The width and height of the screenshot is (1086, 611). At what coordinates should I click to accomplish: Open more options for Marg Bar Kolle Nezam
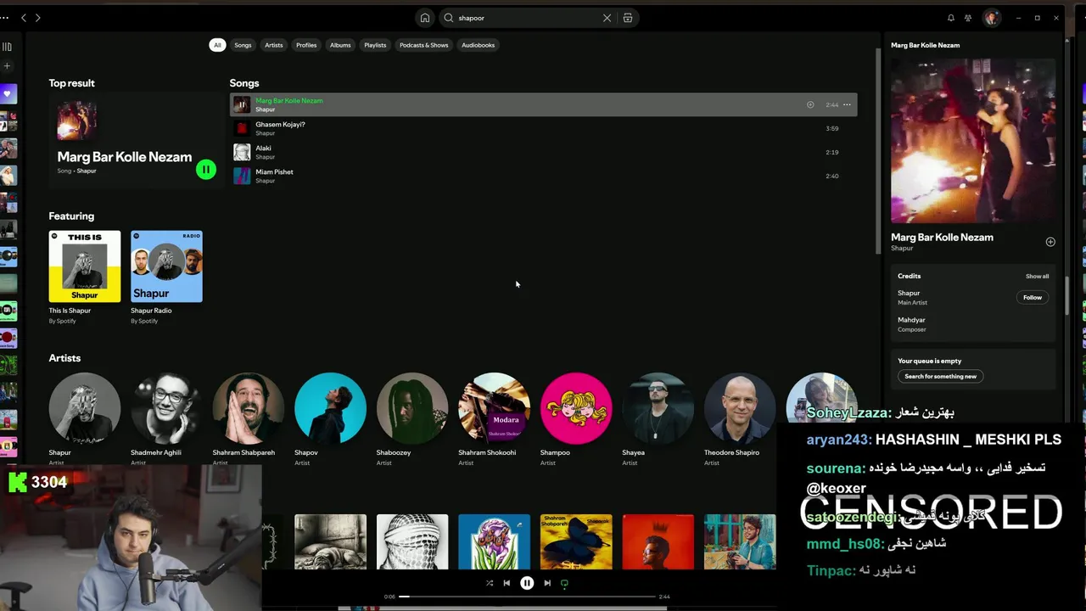pyautogui.click(x=847, y=104)
